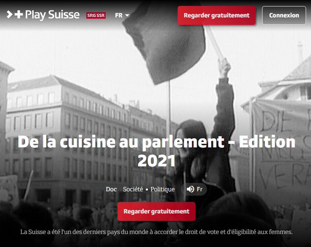Open the Play Suisse wordmark home link
The image size is (311, 247).
pyautogui.click(x=52, y=15)
